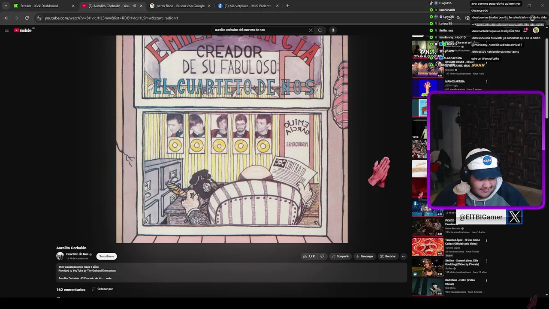Open Red Shine - HALO video title
The image size is (549, 309).
(460, 282)
